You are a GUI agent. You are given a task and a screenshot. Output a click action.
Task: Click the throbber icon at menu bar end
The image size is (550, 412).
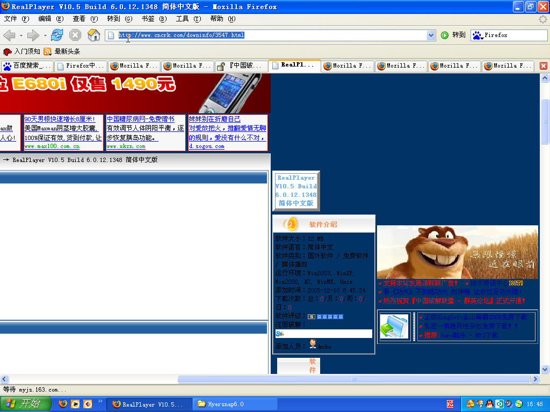(542, 19)
